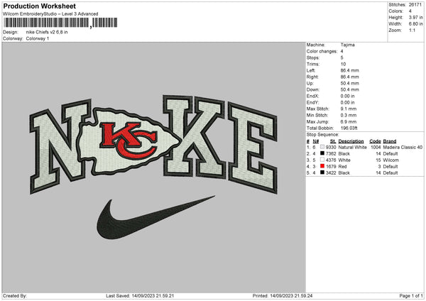This screenshot has height=301, width=426.
Task: Select the 'Natural White' description
Action: point(353,147)
